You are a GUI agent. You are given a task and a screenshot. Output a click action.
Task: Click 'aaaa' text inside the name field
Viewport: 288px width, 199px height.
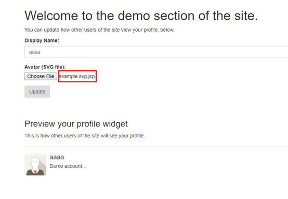(35, 52)
